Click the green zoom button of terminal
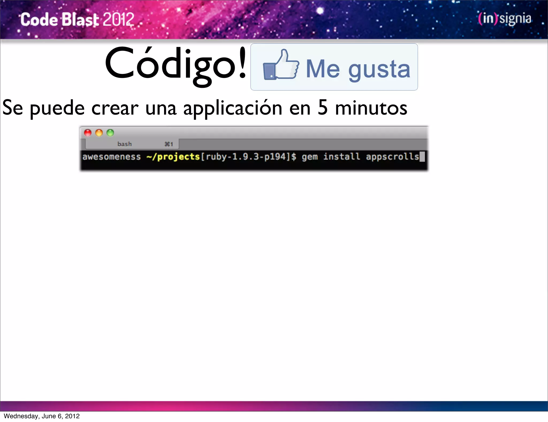Screen dimensions: 548x422 [110, 133]
